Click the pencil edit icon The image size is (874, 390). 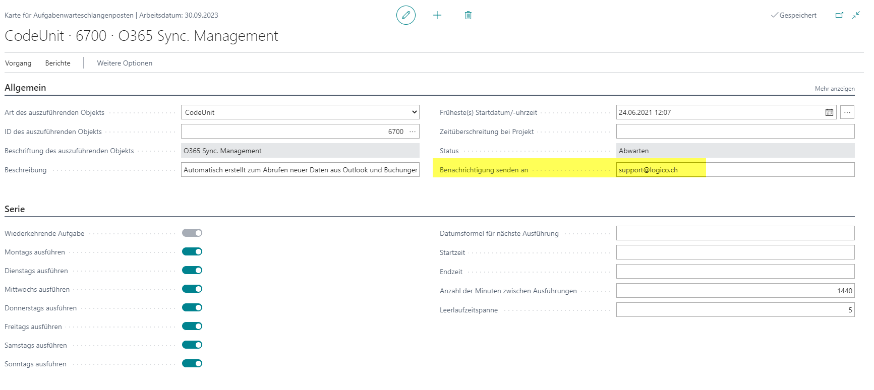[x=406, y=15]
